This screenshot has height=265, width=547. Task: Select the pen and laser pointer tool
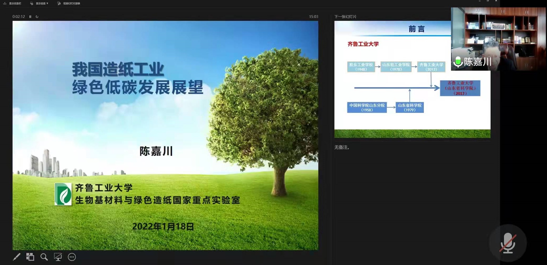[17, 257]
